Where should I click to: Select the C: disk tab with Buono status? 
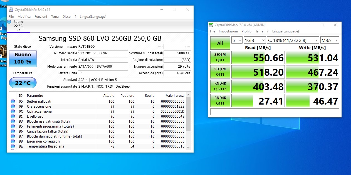[x=18, y=26]
